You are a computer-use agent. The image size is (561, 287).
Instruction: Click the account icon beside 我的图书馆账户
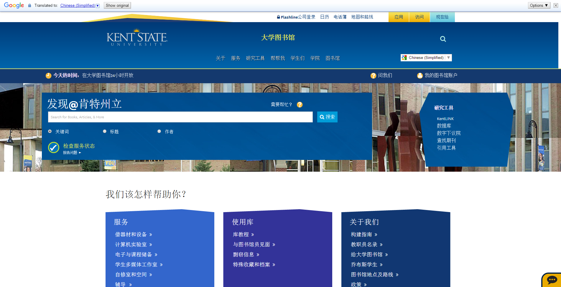(420, 76)
